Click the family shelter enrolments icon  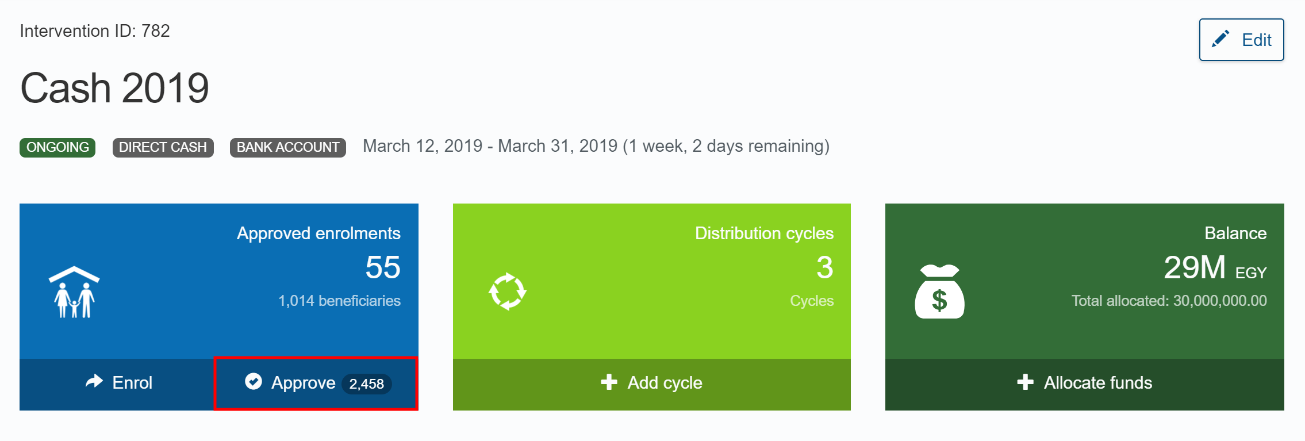pyautogui.click(x=74, y=292)
